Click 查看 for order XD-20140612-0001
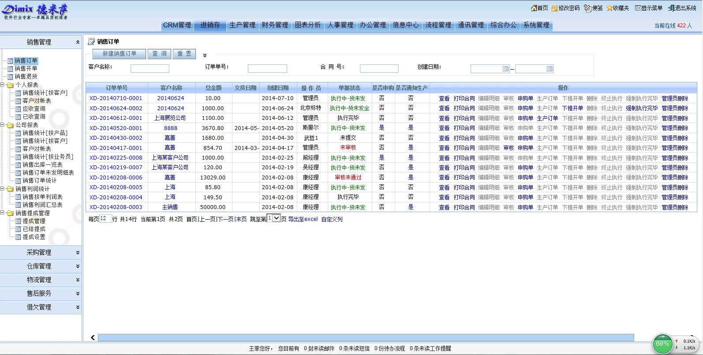 (444, 118)
